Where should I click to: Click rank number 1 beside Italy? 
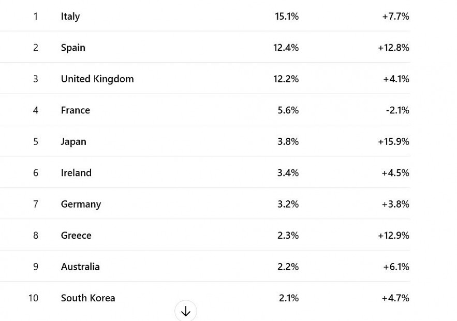tap(36, 16)
